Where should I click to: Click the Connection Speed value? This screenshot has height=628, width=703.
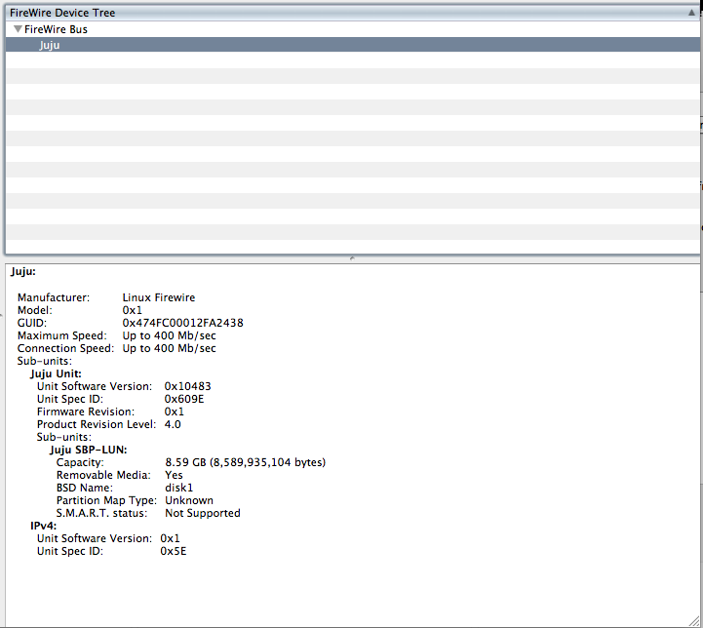coord(169,348)
